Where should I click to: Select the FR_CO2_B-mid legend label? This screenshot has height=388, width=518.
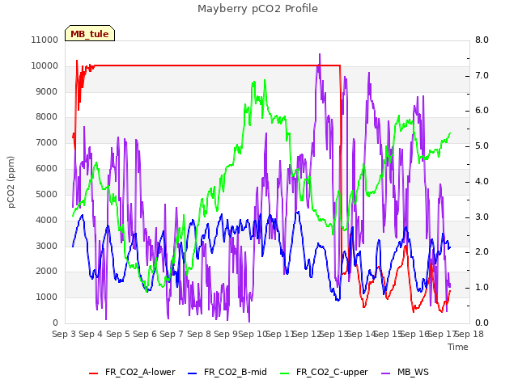point(236,372)
